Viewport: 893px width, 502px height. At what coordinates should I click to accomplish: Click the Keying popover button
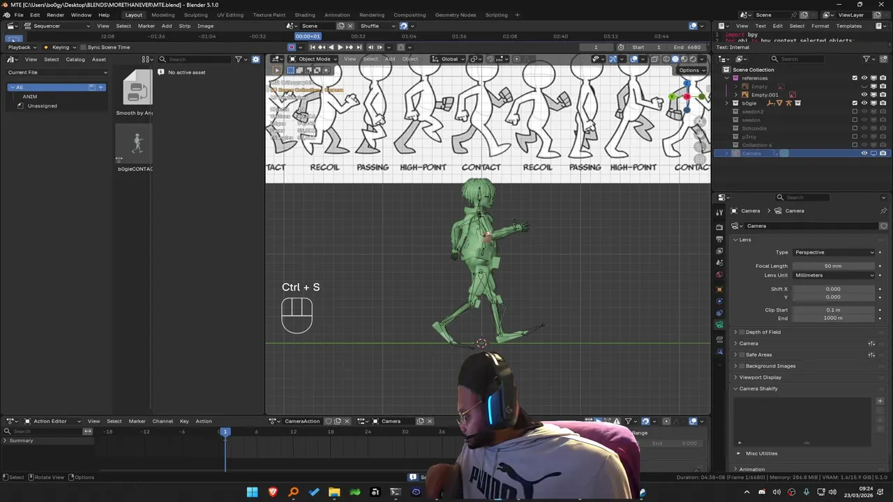pyautogui.click(x=60, y=47)
